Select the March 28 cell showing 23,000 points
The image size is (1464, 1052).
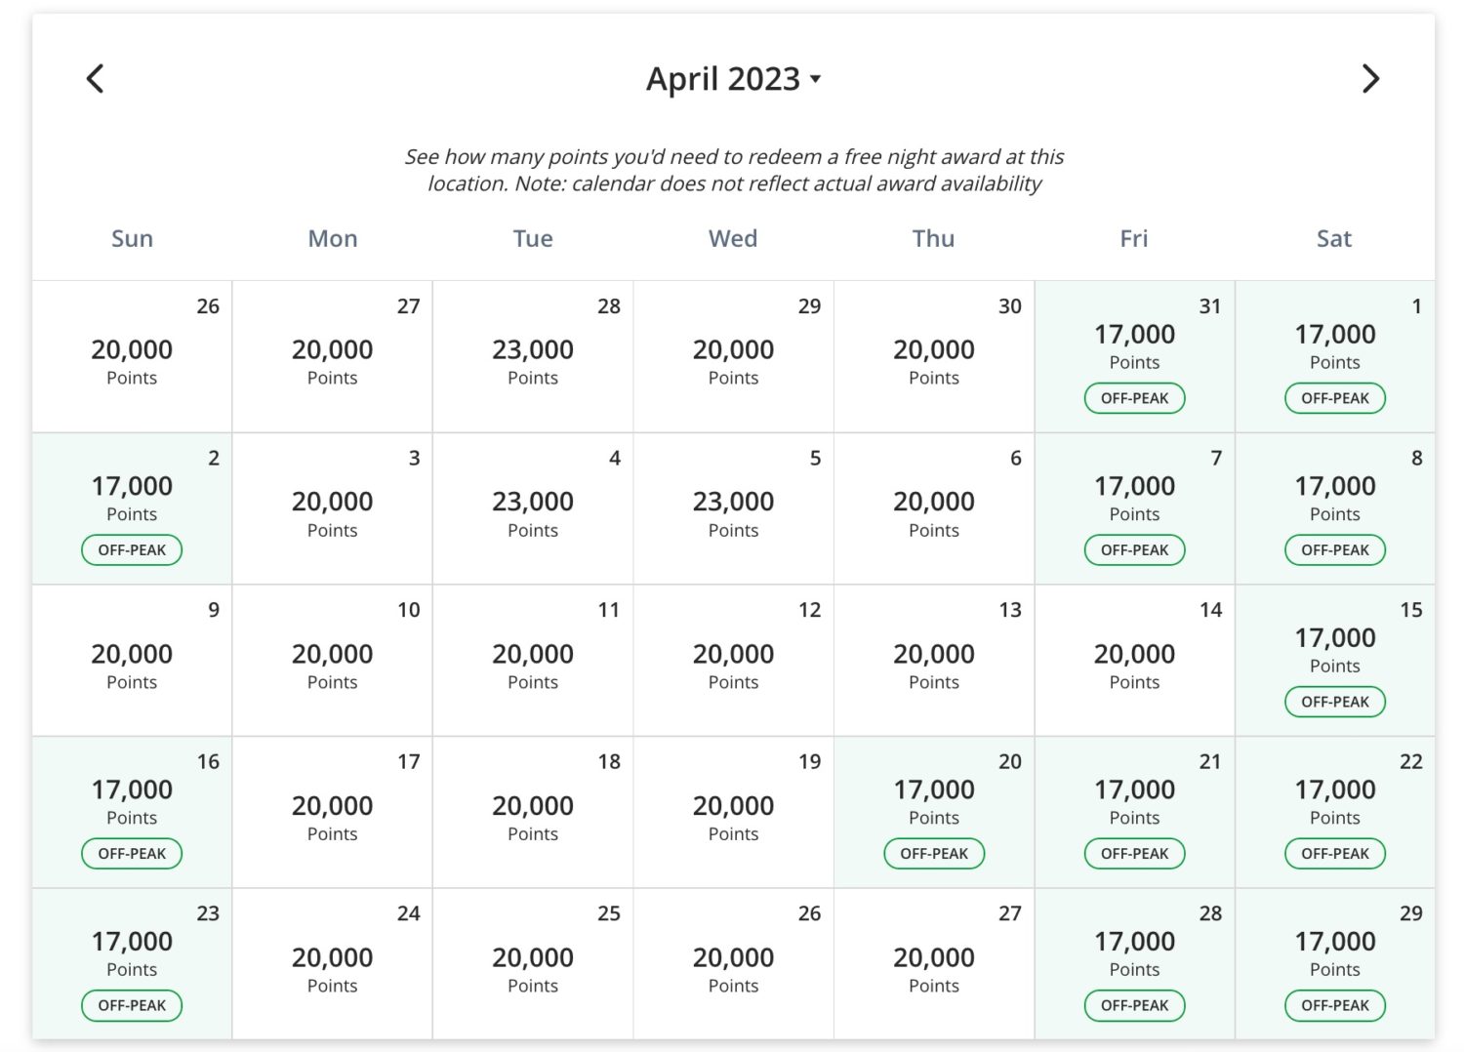pos(532,354)
